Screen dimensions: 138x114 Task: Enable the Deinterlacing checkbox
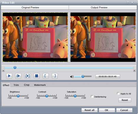point(92,97)
